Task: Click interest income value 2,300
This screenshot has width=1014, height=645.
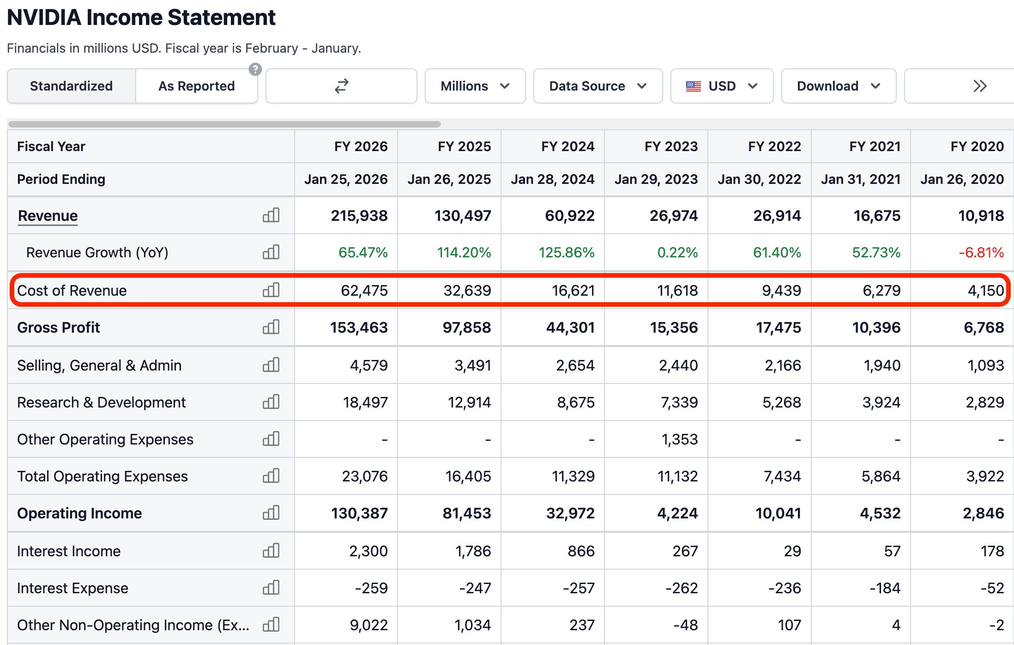Action: [368, 551]
